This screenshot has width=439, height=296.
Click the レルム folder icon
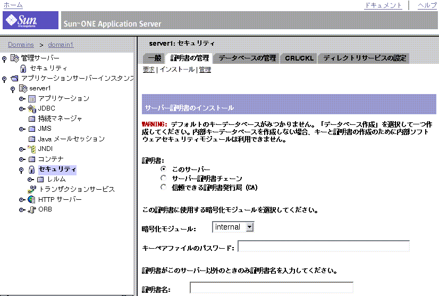point(40,180)
